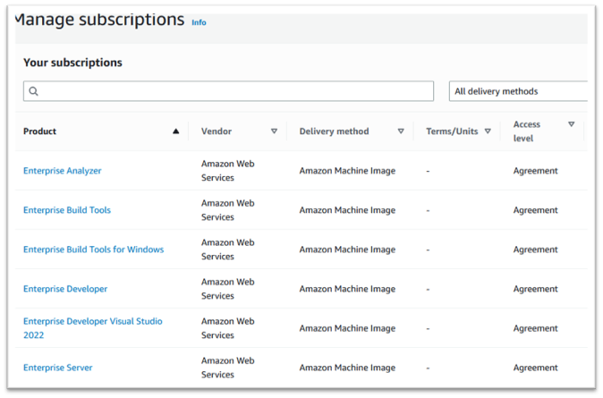Click the Delivery method column header
603x398 pixels.
click(334, 131)
